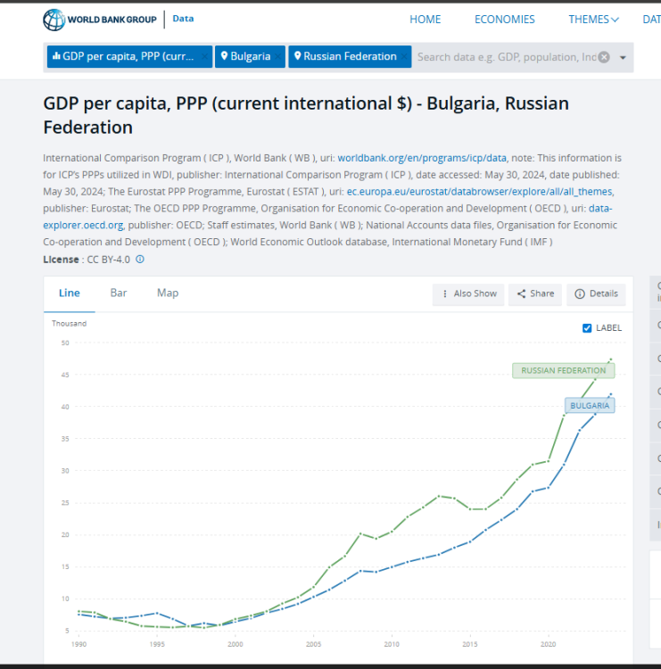Remove the Russian Federation filter tag
Screen dimensions: 661x669
coord(404,57)
